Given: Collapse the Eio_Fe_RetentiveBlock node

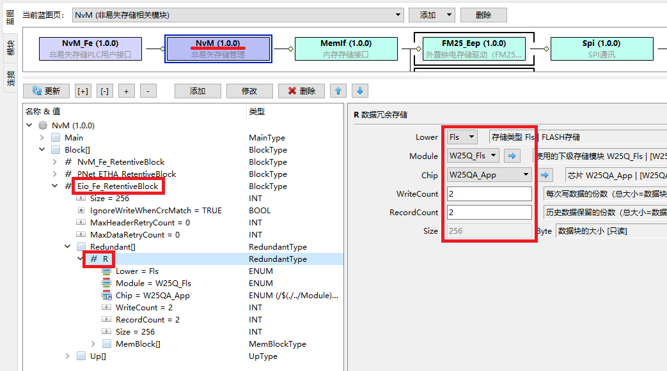Looking at the screenshot, I should coord(55,186).
